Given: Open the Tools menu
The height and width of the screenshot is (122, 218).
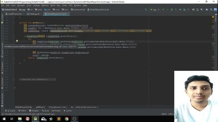Looking at the screenshot, I should [64, 5].
